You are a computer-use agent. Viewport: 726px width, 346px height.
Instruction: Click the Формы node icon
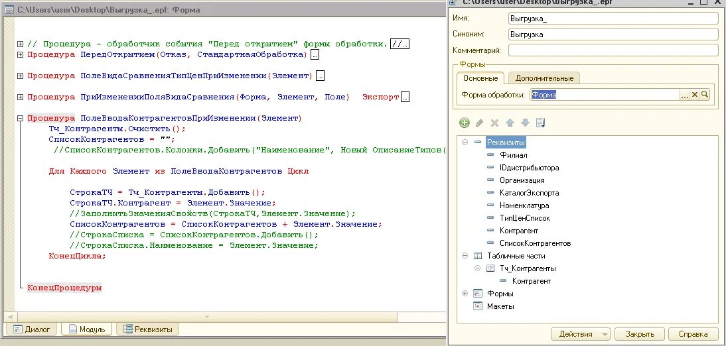pos(478,294)
